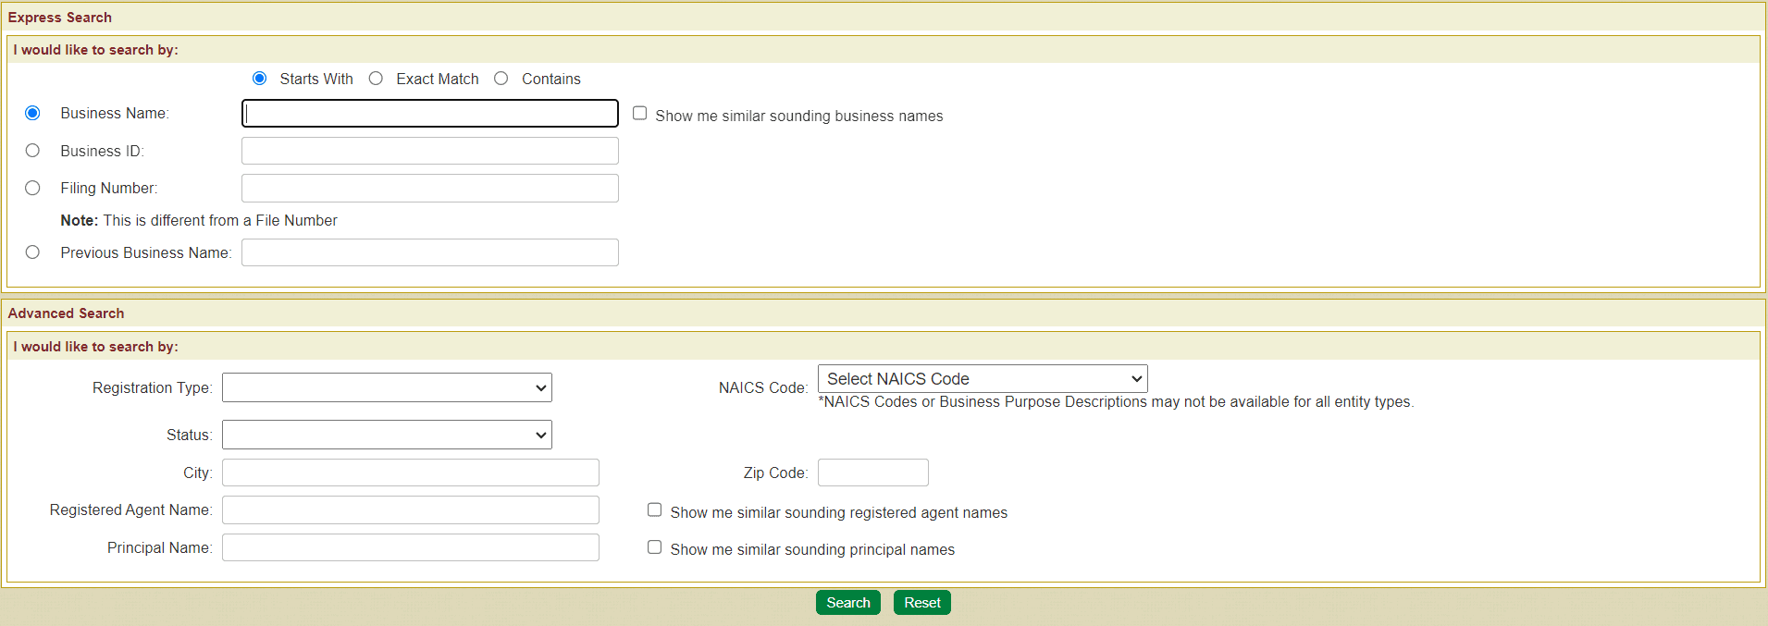Select Previous Business Name radio button
1768x626 pixels.
pos(33,252)
